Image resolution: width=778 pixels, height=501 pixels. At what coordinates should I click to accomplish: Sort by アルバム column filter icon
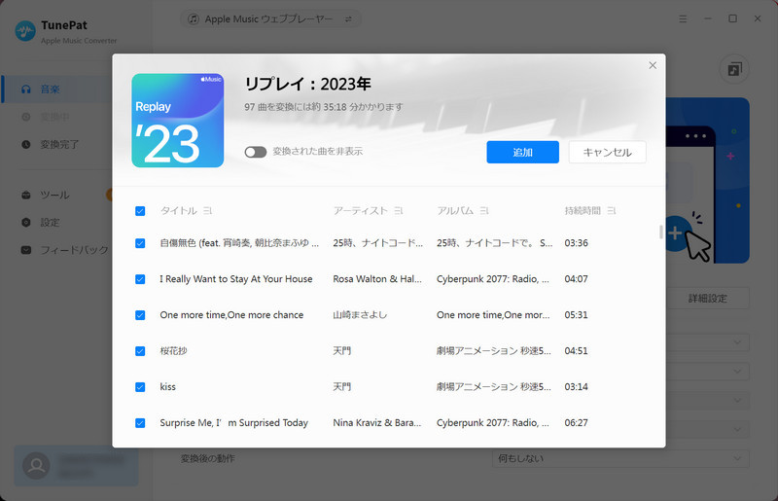pos(484,211)
